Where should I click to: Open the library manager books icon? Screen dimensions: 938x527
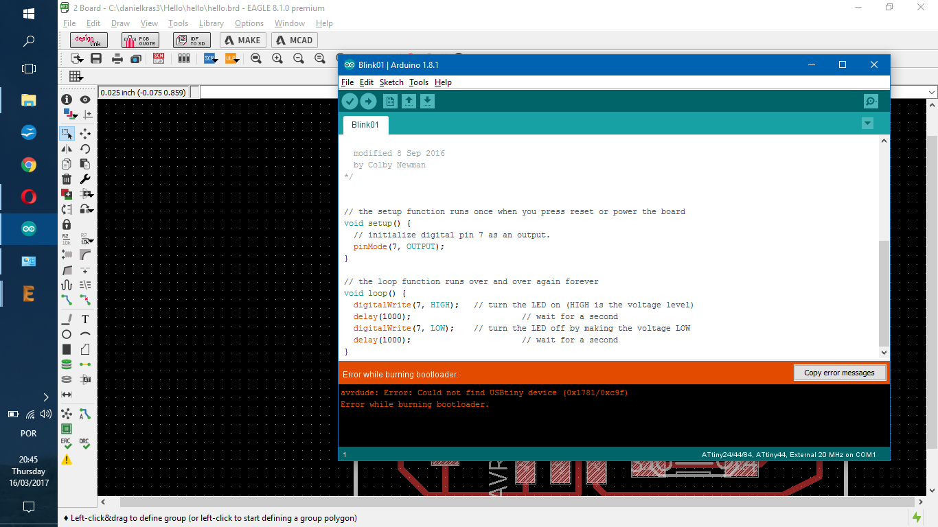pyautogui.click(x=183, y=59)
